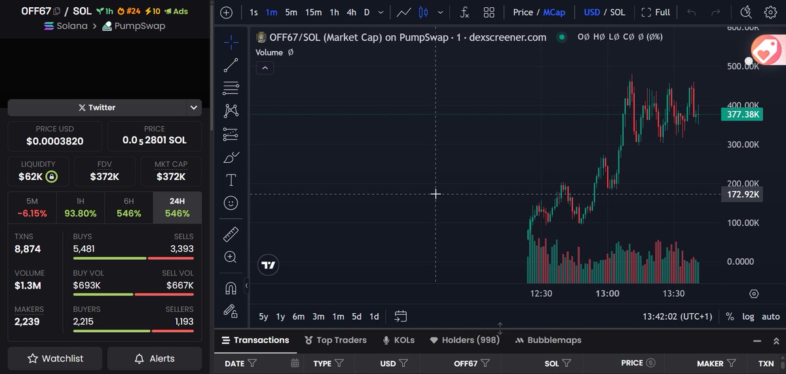Viewport: 786px width, 374px height.
Task: Expand the time interval dropdown
Action: click(381, 12)
